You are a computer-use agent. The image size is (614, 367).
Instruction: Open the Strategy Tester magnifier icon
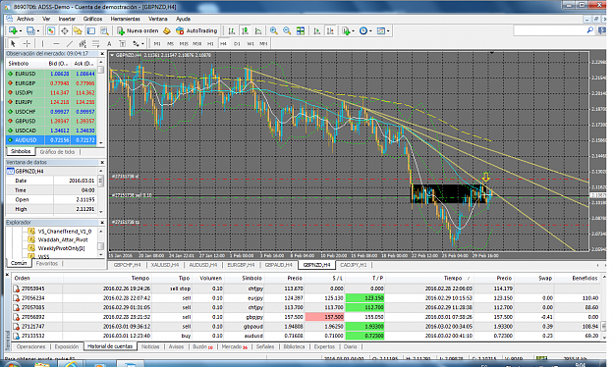[104, 30]
